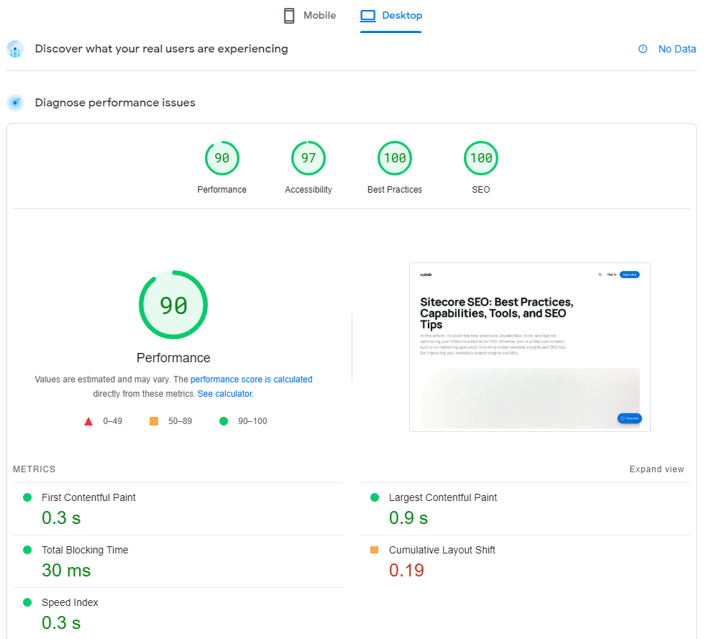This screenshot has width=704, height=639.
Task: Select the Desktop tab
Action: [391, 16]
